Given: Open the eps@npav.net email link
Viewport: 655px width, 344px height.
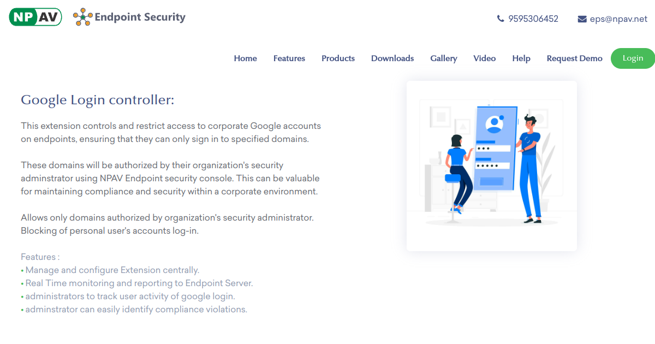Looking at the screenshot, I should pyautogui.click(x=618, y=19).
